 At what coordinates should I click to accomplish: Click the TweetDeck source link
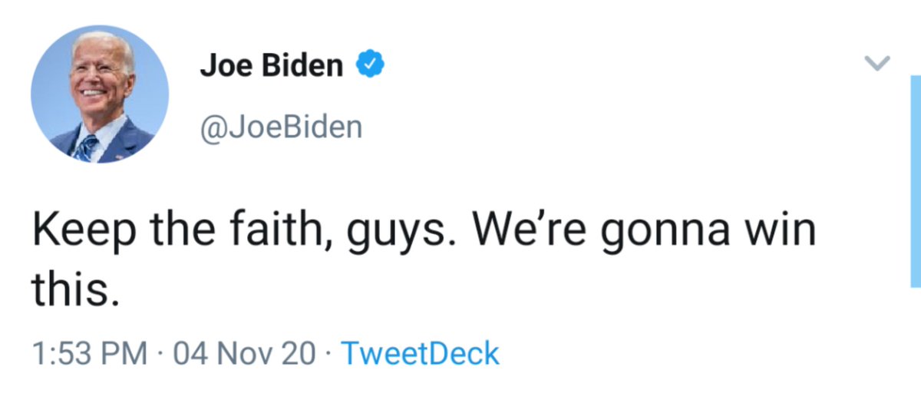coord(419,354)
